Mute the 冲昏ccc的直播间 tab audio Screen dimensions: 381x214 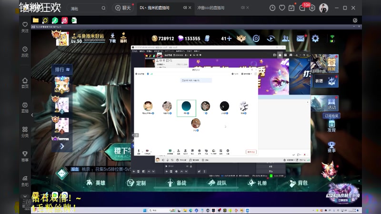point(242,8)
